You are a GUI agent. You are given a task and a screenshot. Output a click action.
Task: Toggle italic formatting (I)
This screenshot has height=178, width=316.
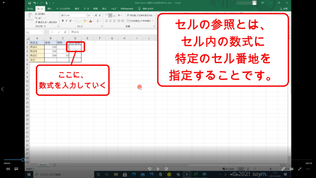point(67,21)
